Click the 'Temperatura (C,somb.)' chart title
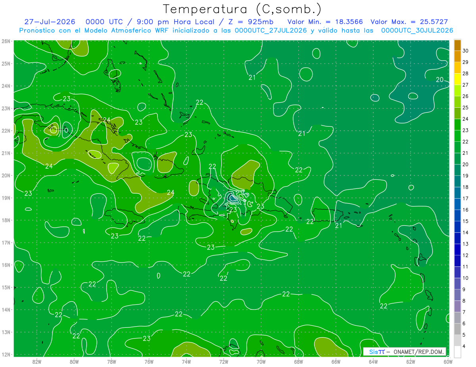476x367 pixels. click(x=242, y=9)
